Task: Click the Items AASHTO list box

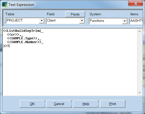Action: [x=136, y=21]
